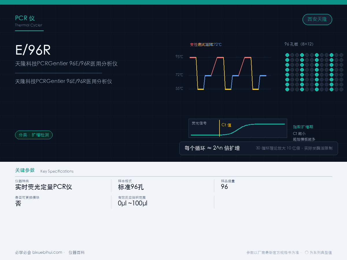Click the 指数扩增期 green label
The height and width of the screenshot is (260, 347).
(303, 127)
